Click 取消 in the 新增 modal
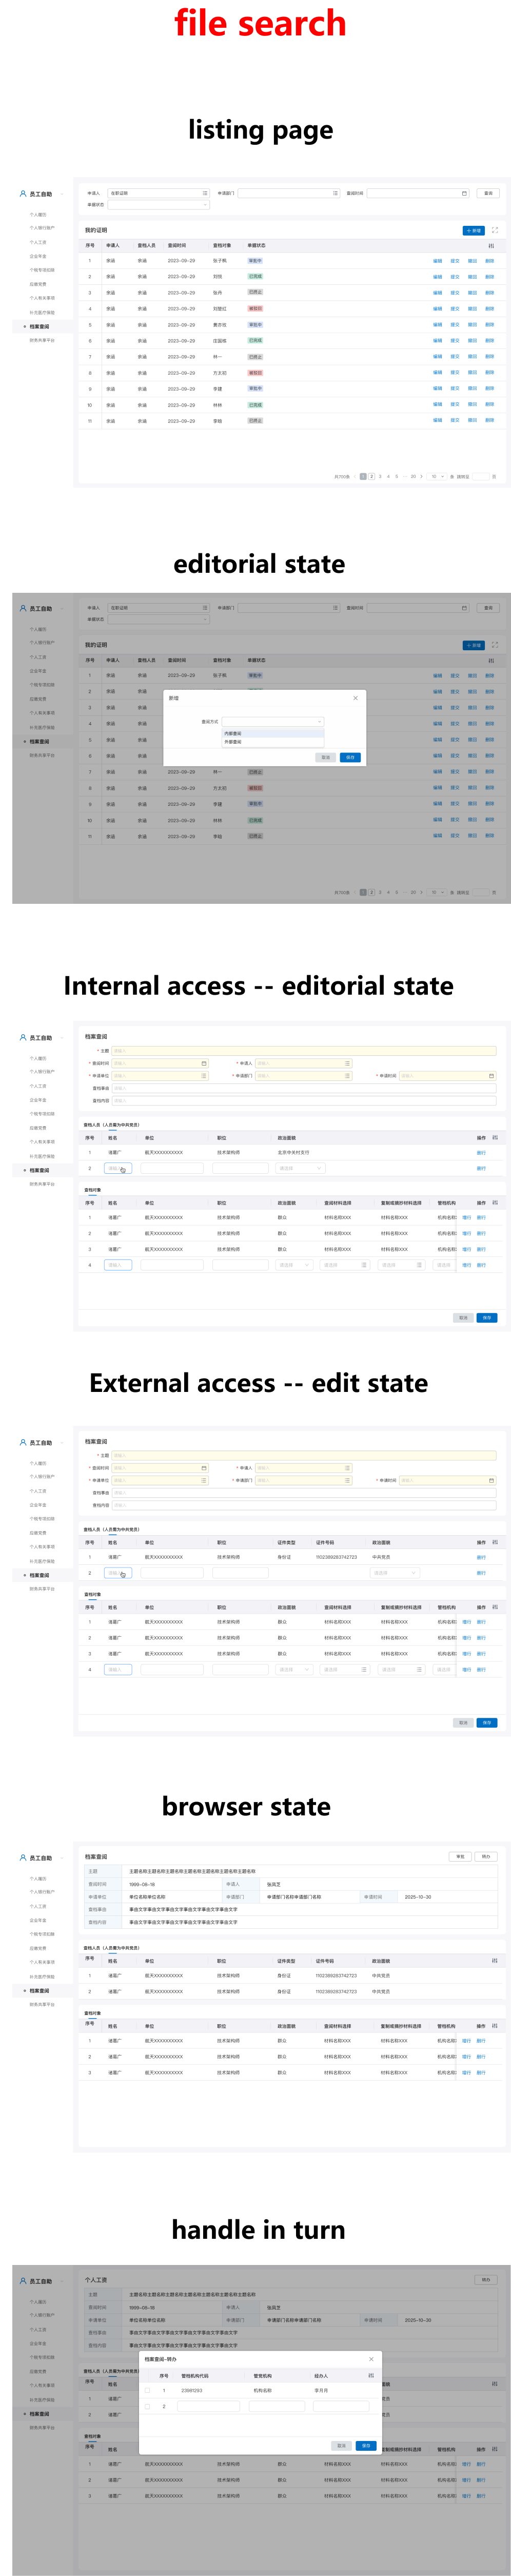Screen dimensions: 511x2576 click(x=325, y=757)
